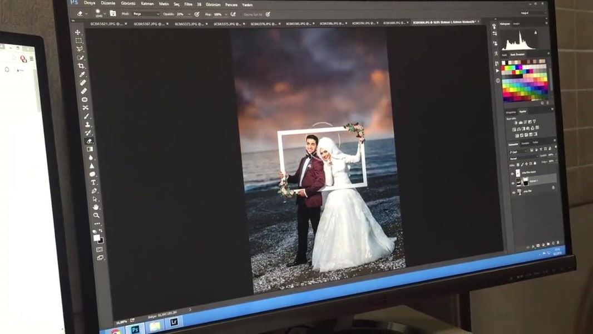Toggle pressure for size button
This screenshot has width=593, height=334.
[x=268, y=14]
